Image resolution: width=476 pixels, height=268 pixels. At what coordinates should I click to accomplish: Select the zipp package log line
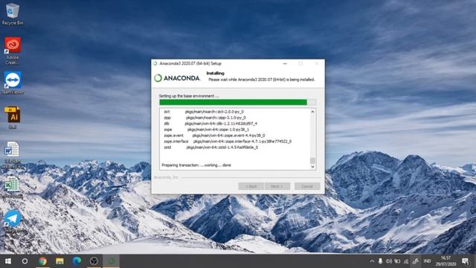coord(205,118)
